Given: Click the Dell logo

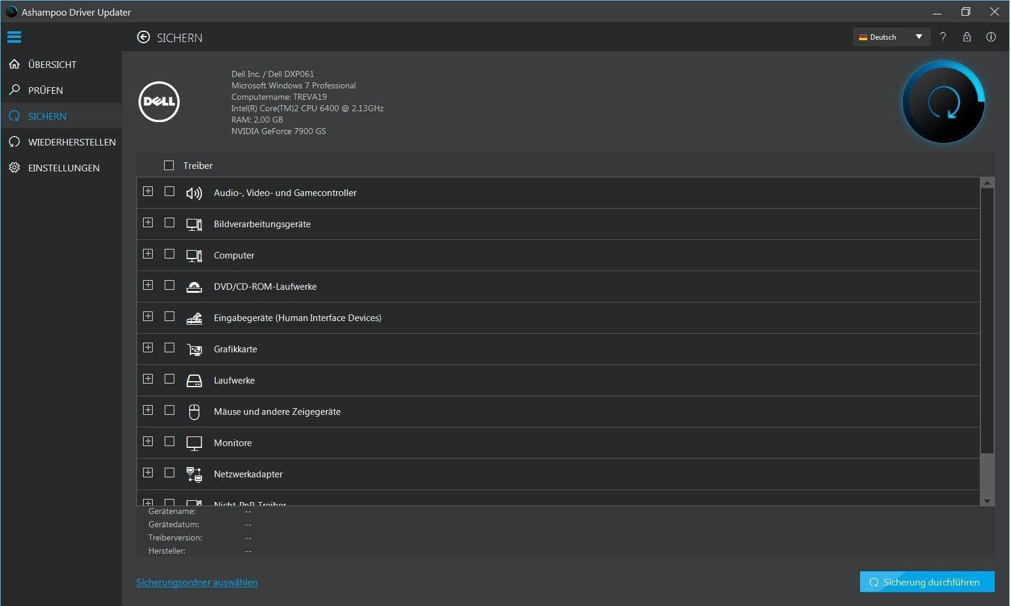Looking at the screenshot, I should tap(159, 102).
